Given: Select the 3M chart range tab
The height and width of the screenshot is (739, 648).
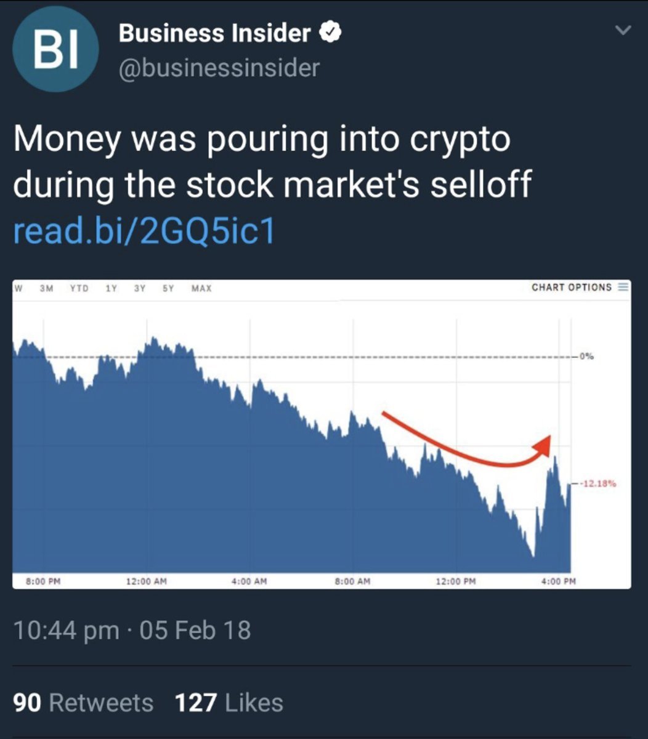Looking at the screenshot, I should click(x=46, y=288).
